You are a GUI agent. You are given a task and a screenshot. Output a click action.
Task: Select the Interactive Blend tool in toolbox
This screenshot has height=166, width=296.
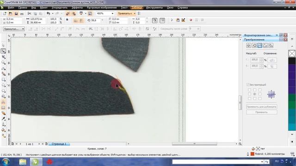(x=3, y=113)
